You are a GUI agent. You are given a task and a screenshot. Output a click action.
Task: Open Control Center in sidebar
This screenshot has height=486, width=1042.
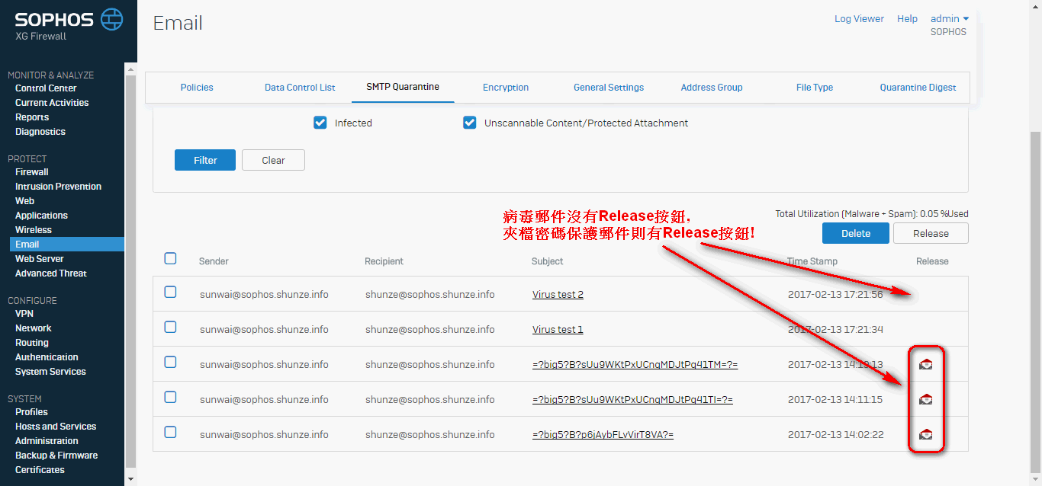[46, 88]
